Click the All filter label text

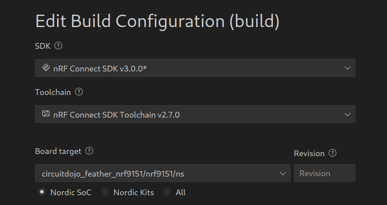181,193
